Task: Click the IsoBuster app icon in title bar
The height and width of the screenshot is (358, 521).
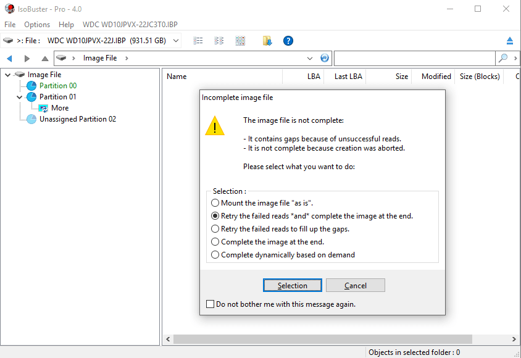Action: (x=9, y=9)
